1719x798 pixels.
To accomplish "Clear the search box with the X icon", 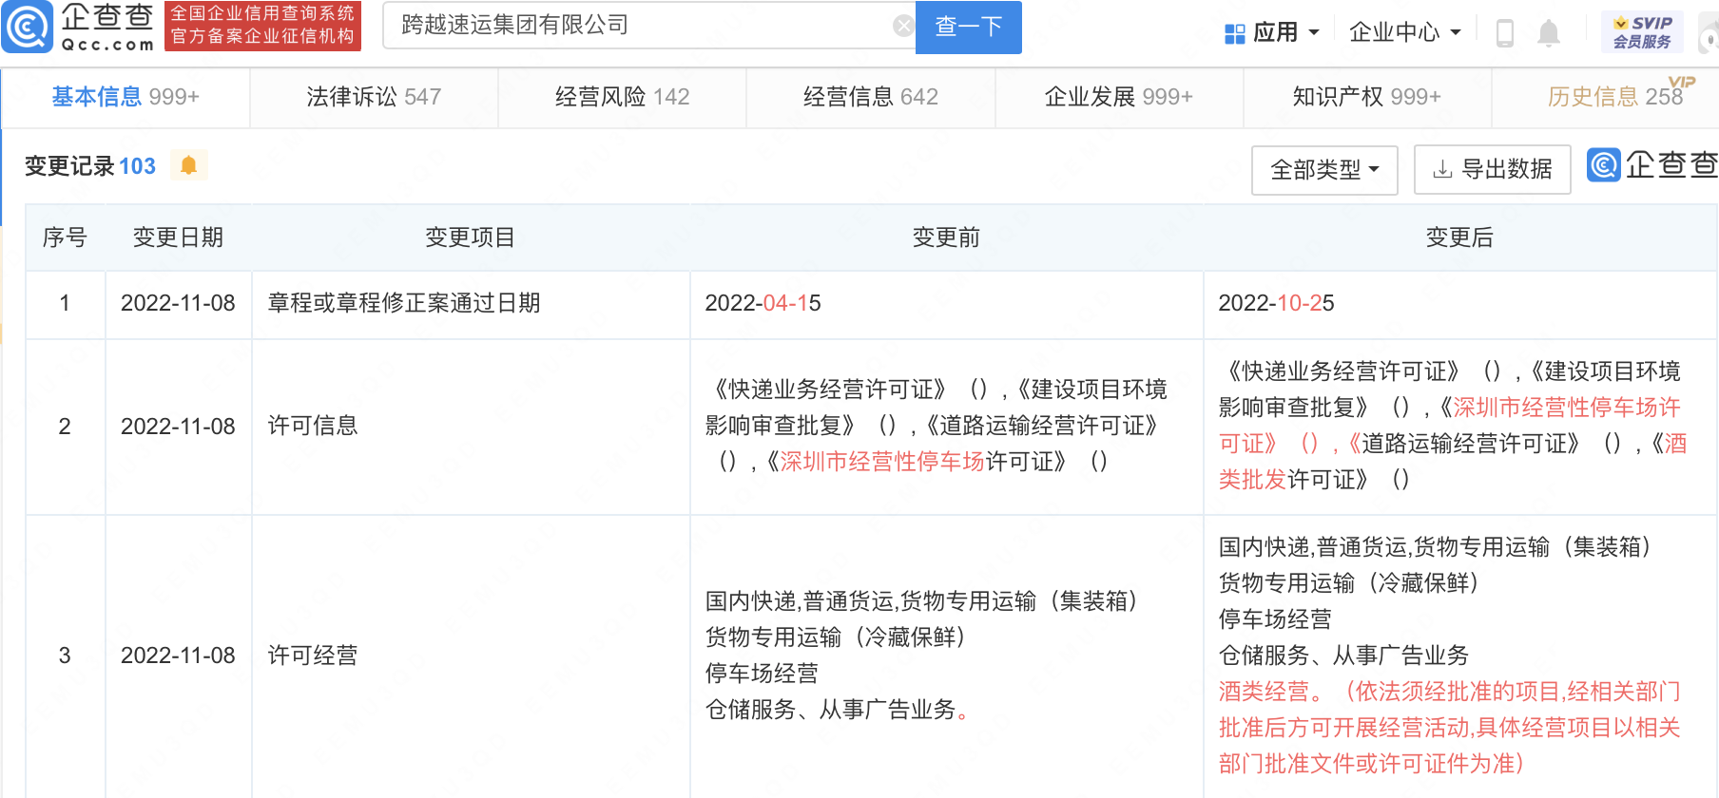I will tap(903, 26).
